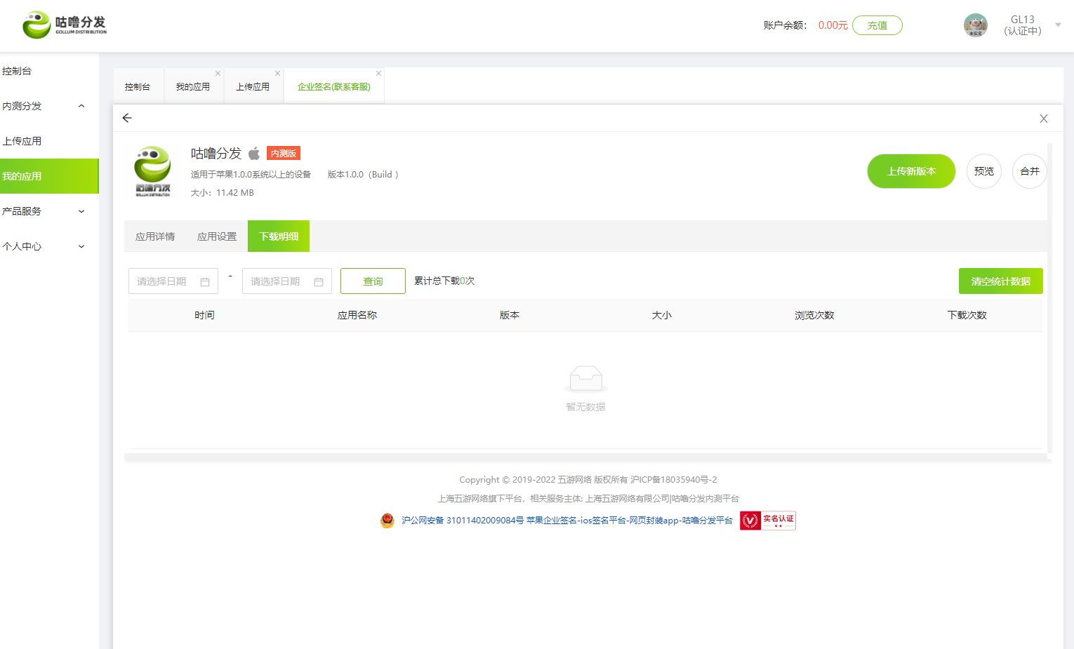Expand the 个人中心 sidebar section
1074x649 pixels.
pos(49,246)
